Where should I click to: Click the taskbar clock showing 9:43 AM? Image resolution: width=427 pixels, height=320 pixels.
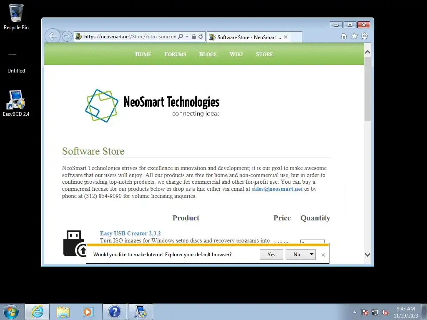pyautogui.click(x=405, y=312)
